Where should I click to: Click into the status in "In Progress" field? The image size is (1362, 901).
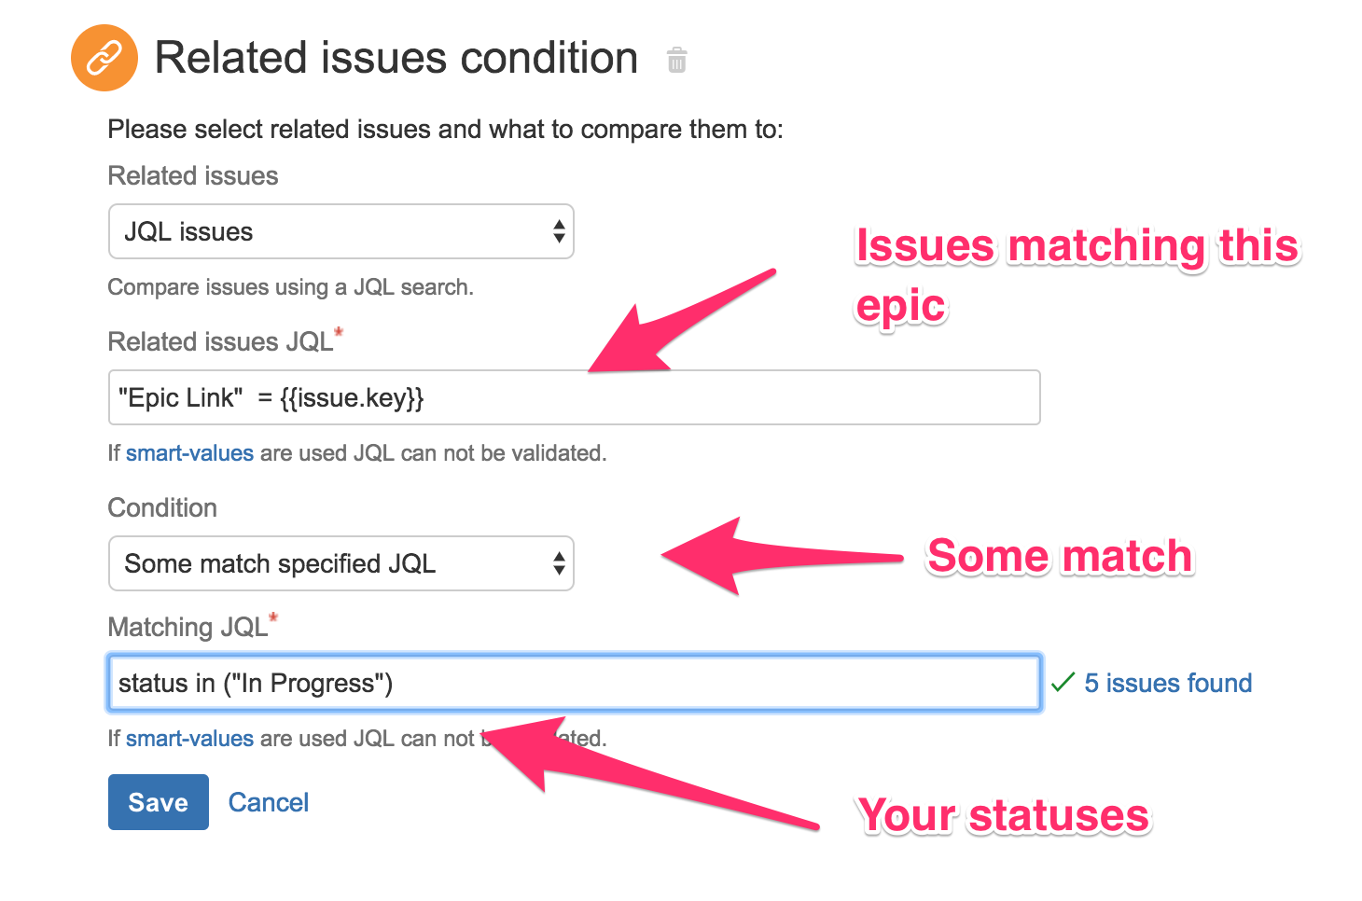coord(574,684)
